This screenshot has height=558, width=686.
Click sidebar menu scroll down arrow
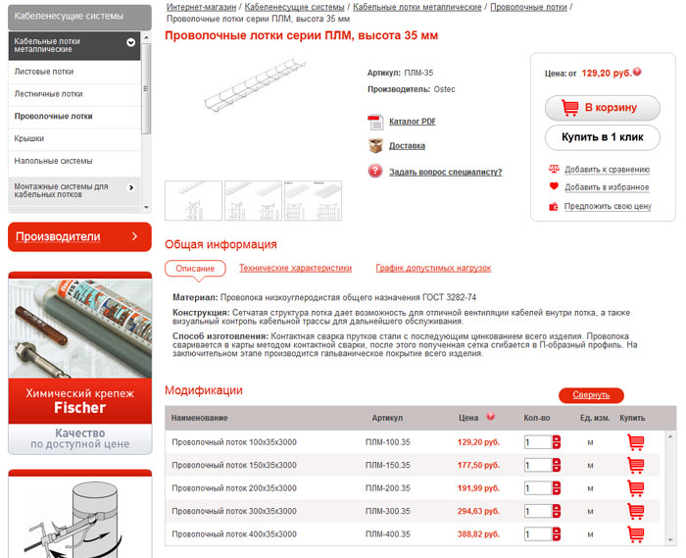146,208
